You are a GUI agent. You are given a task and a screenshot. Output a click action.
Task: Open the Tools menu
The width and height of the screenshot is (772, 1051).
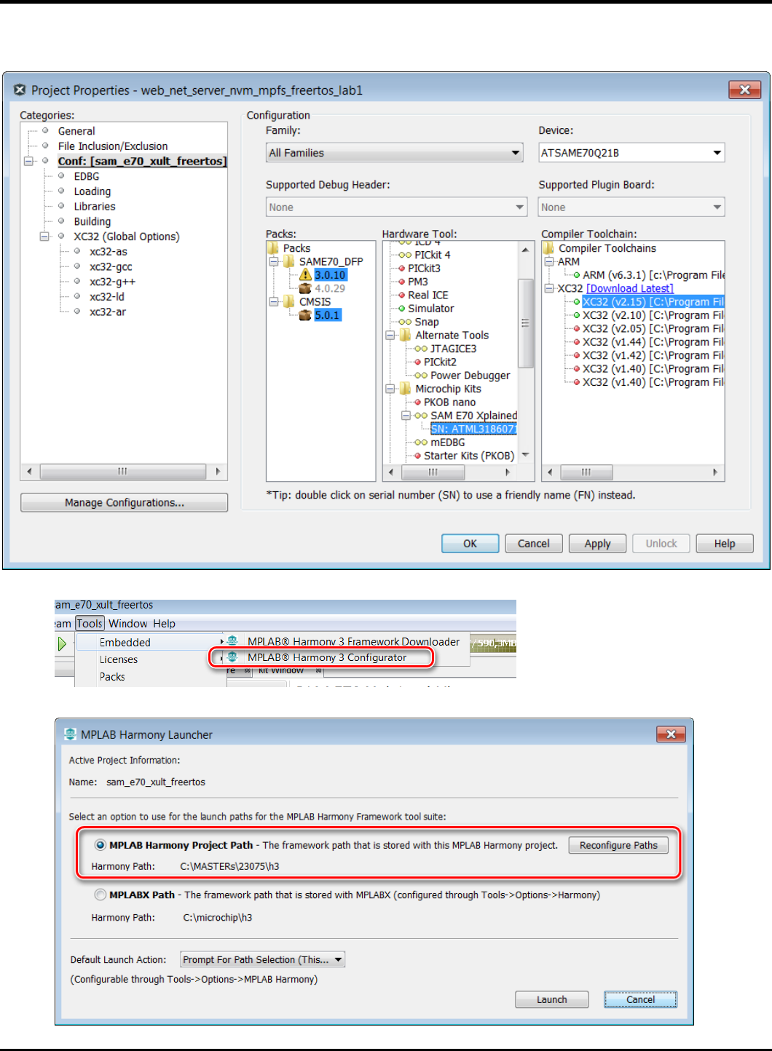(90, 624)
